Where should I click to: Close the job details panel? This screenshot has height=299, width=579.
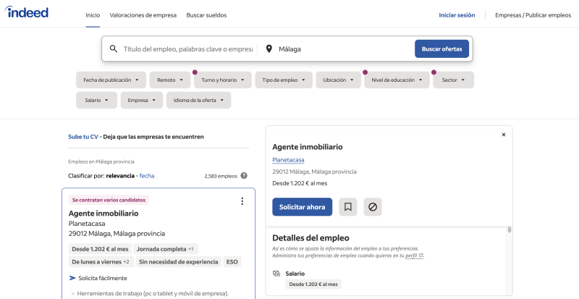(504, 135)
